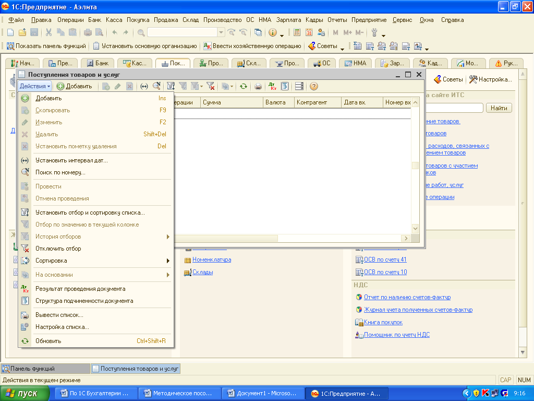Viewport: 534px width, 401px height.
Task: Click the filter and sort toolbar icon
Action: pyautogui.click(x=171, y=86)
